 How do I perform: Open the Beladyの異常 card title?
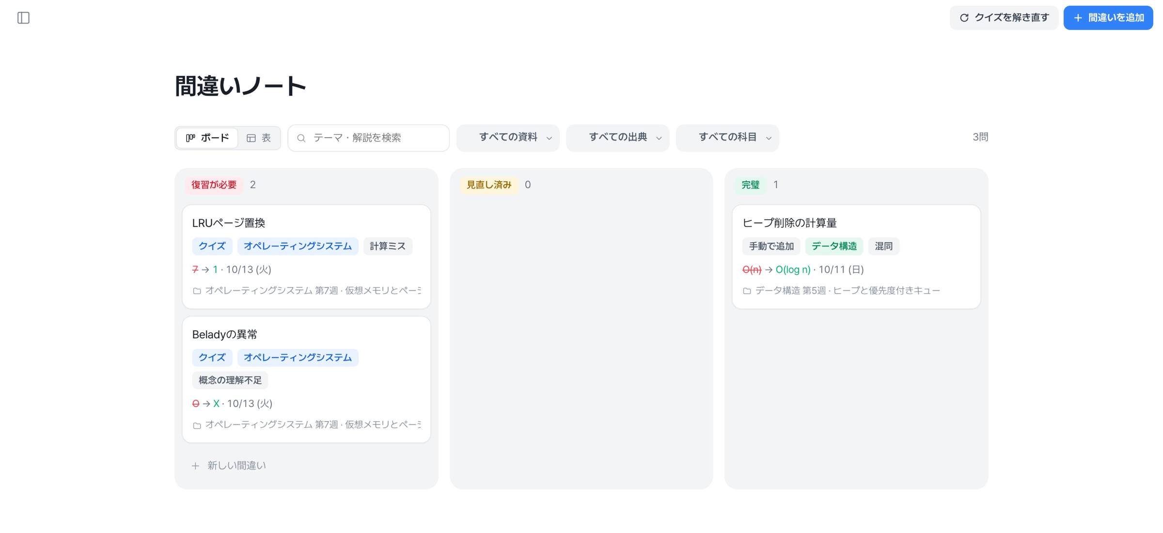224,334
